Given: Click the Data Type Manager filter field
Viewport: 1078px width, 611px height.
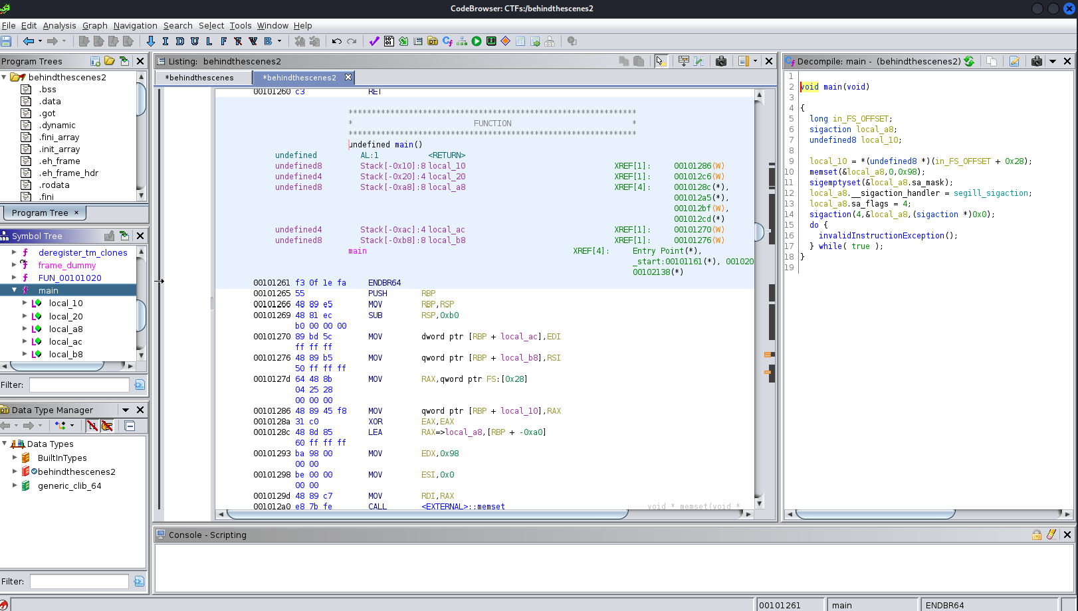Looking at the screenshot, I should (79, 581).
